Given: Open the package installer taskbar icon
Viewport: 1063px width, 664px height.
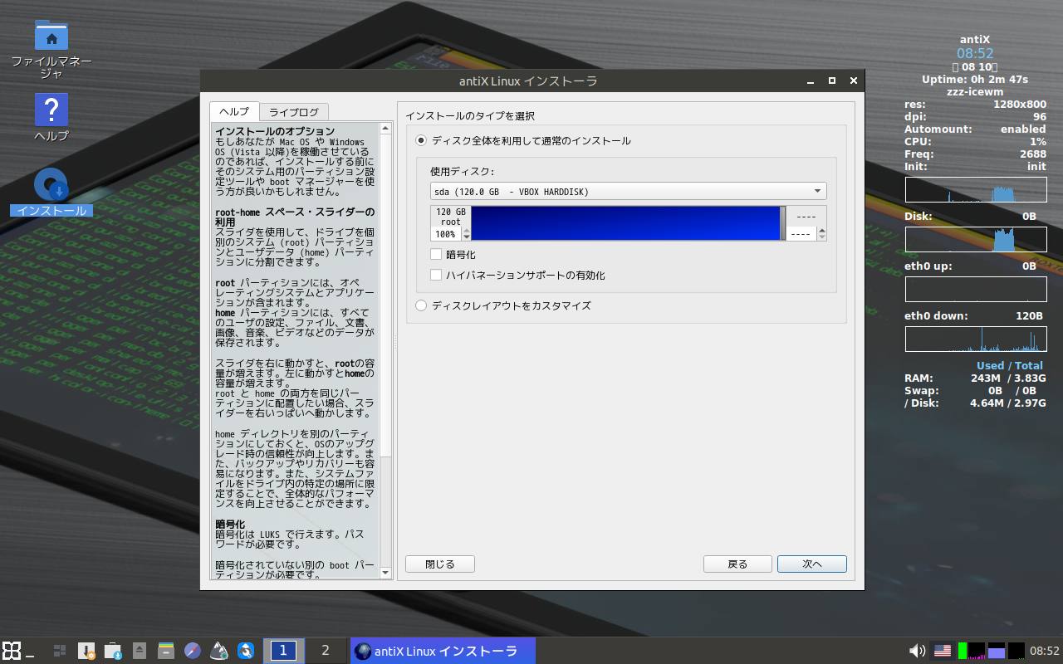Looking at the screenshot, I should pos(86,651).
